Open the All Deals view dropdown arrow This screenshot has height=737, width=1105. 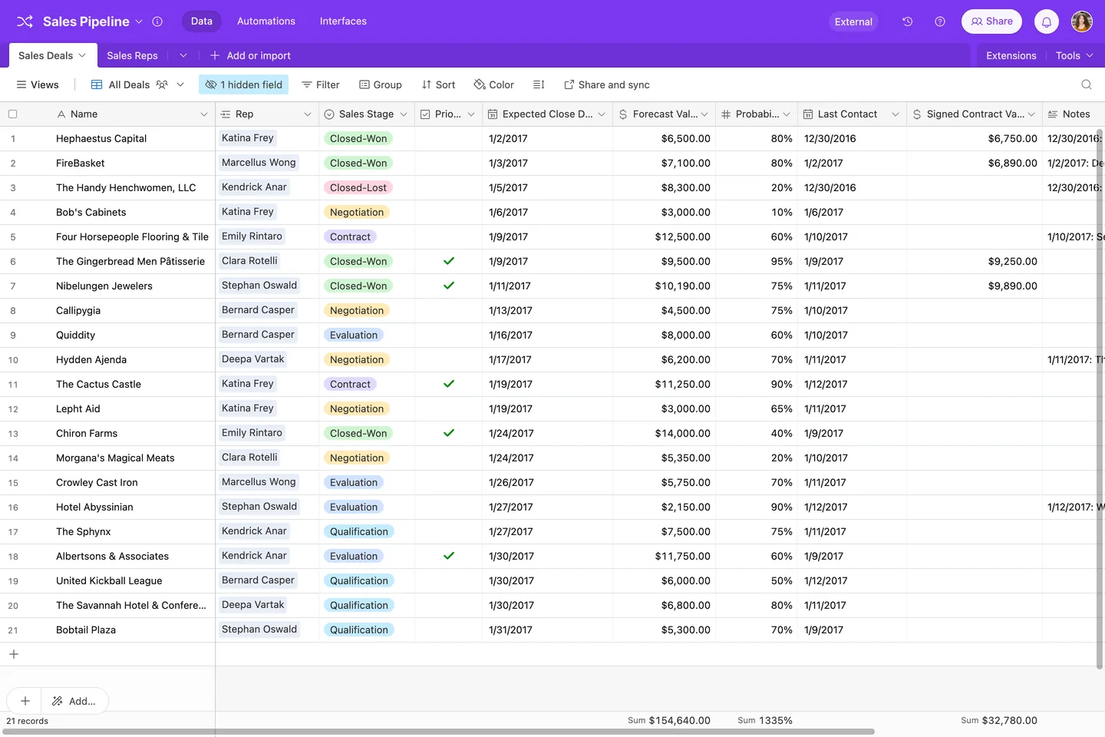[180, 84]
